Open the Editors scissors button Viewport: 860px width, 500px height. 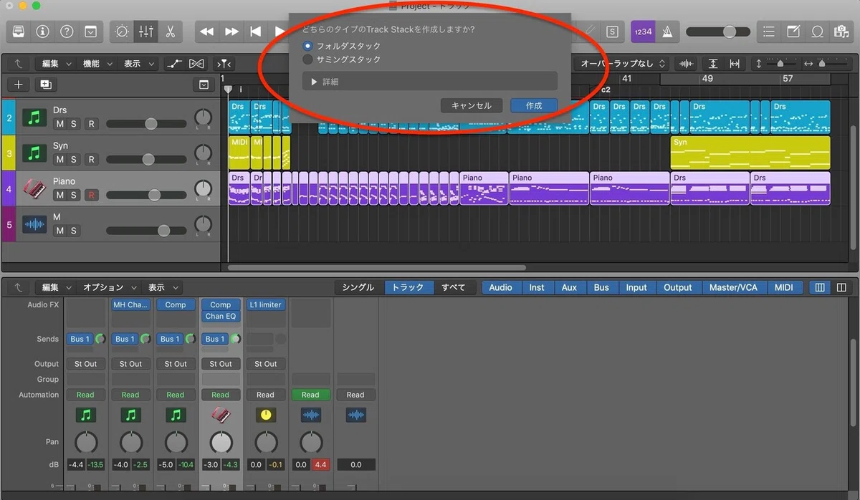pos(170,32)
